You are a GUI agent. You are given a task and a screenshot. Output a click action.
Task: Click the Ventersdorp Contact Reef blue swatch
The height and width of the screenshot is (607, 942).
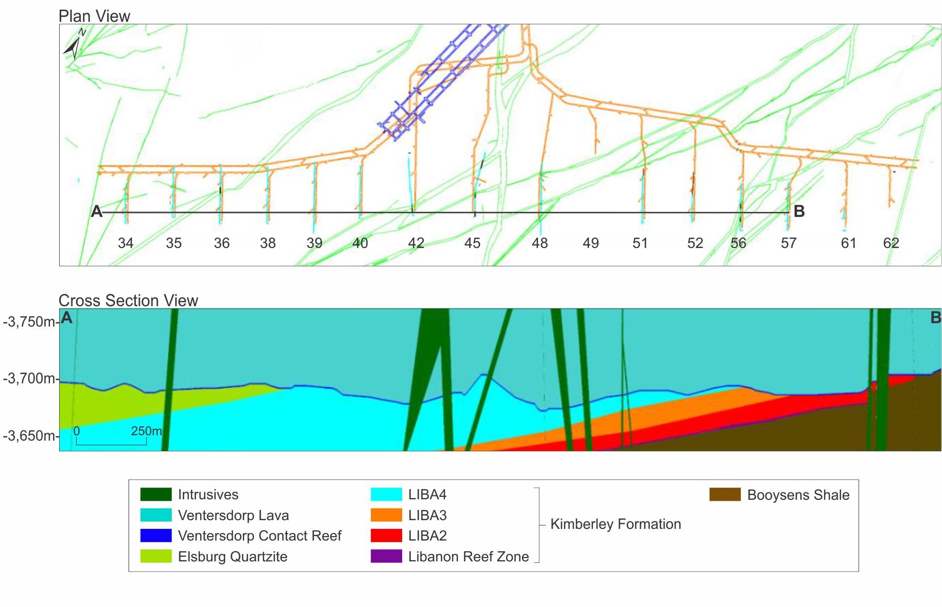(156, 536)
